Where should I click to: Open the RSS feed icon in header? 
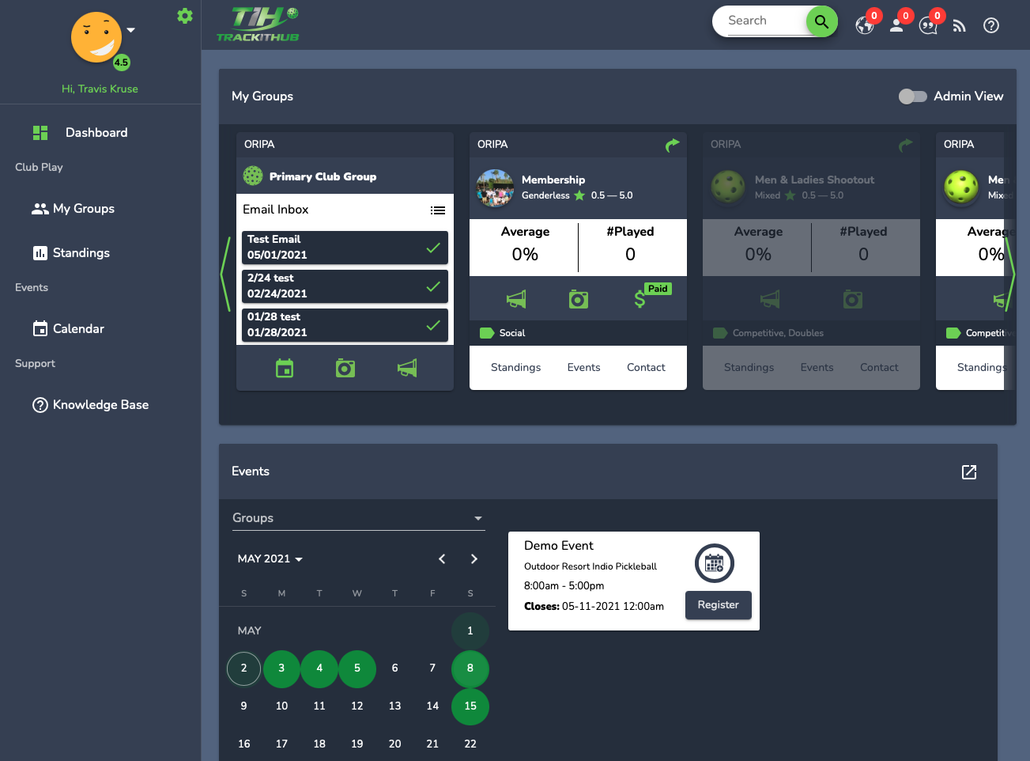click(x=959, y=25)
